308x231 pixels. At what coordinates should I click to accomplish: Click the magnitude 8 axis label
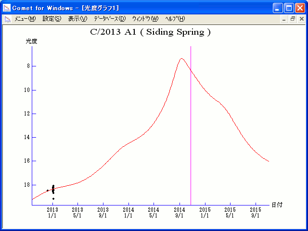(x=29, y=66)
